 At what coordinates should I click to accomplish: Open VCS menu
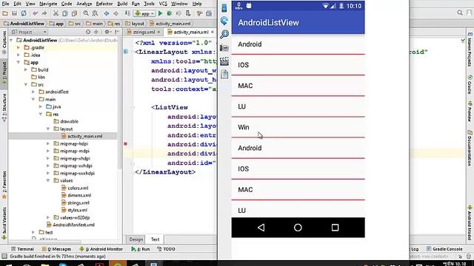click(163, 4)
